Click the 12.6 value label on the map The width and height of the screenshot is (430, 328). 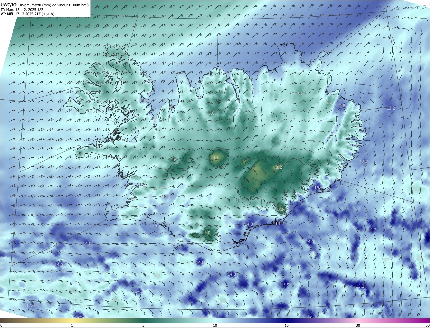(30, 305)
